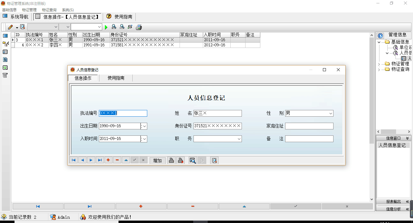
Task: Open the 入职时间 date picker dropdown
Action: tap(144, 139)
